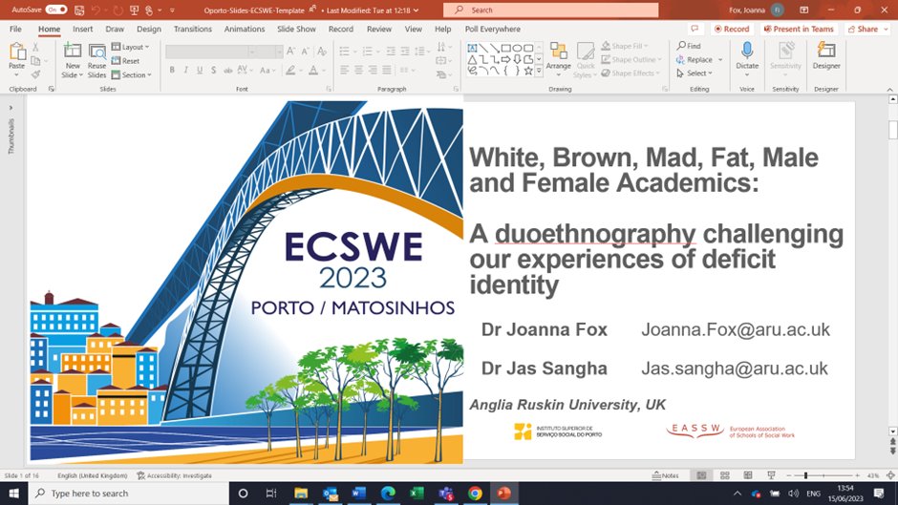The height and width of the screenshot is (505, 898).
Task: Click the Find button
Action: 689,45
